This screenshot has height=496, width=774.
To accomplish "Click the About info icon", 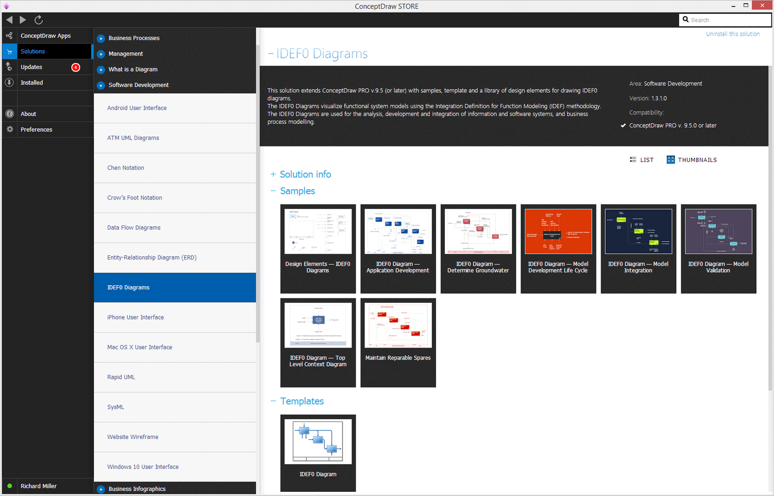I will coord(9,114).
